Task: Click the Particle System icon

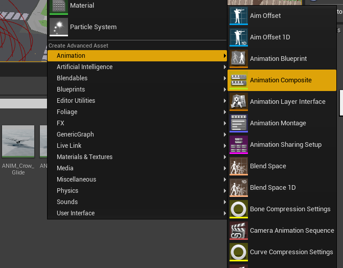Action: click(x=59, y=27)
